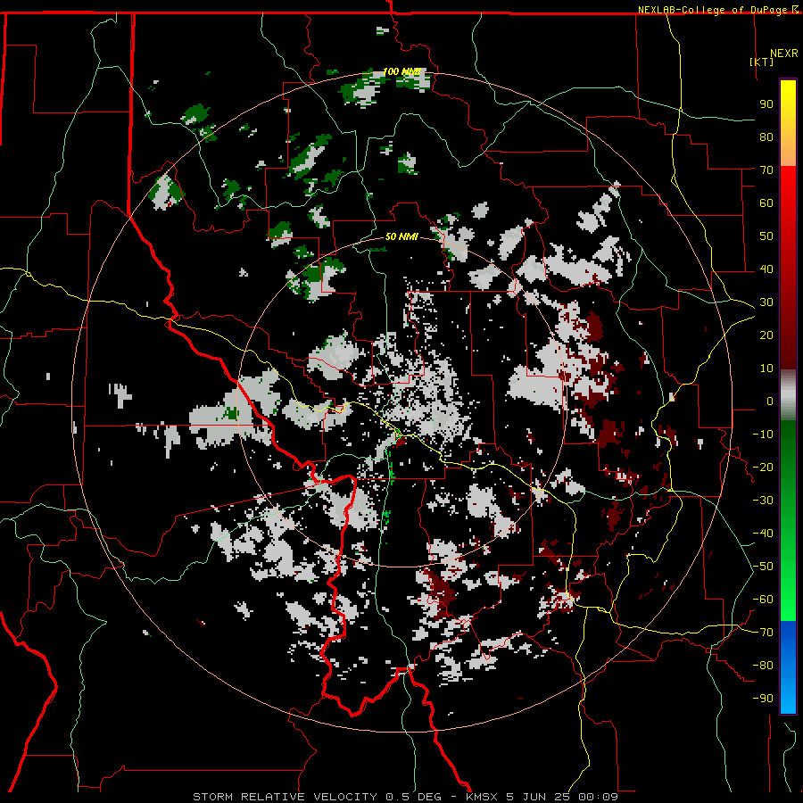Select the 50 NMI range ring label
This screenshot has height=803, width=803.
coord(401,236)
